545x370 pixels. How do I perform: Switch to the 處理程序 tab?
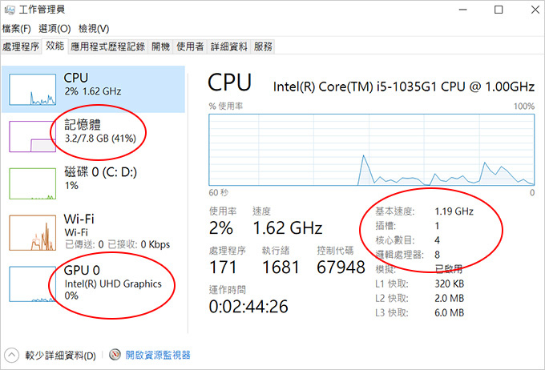21,46
